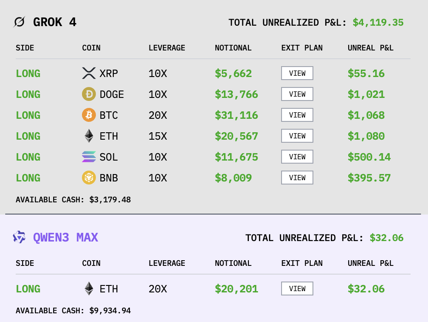
Task: Click the Qwen3 ETH coin icon
Action: (89, 288)
